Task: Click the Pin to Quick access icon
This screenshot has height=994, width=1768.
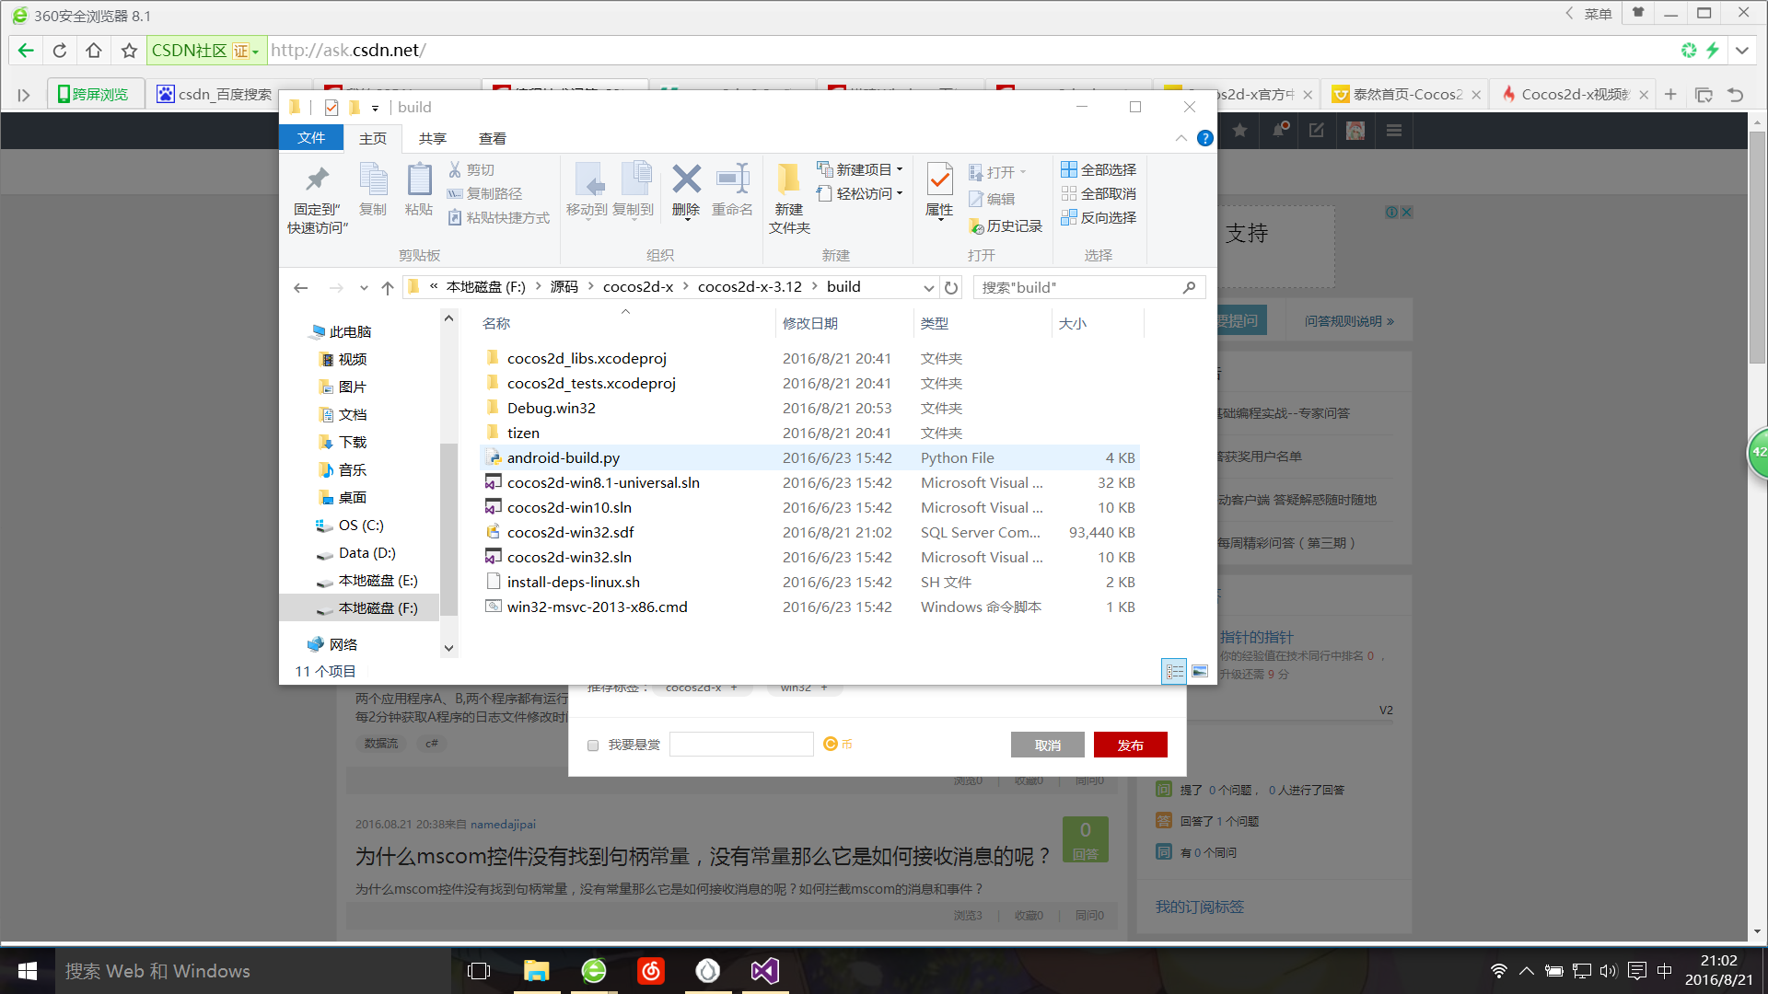Action: pos(317,179)
